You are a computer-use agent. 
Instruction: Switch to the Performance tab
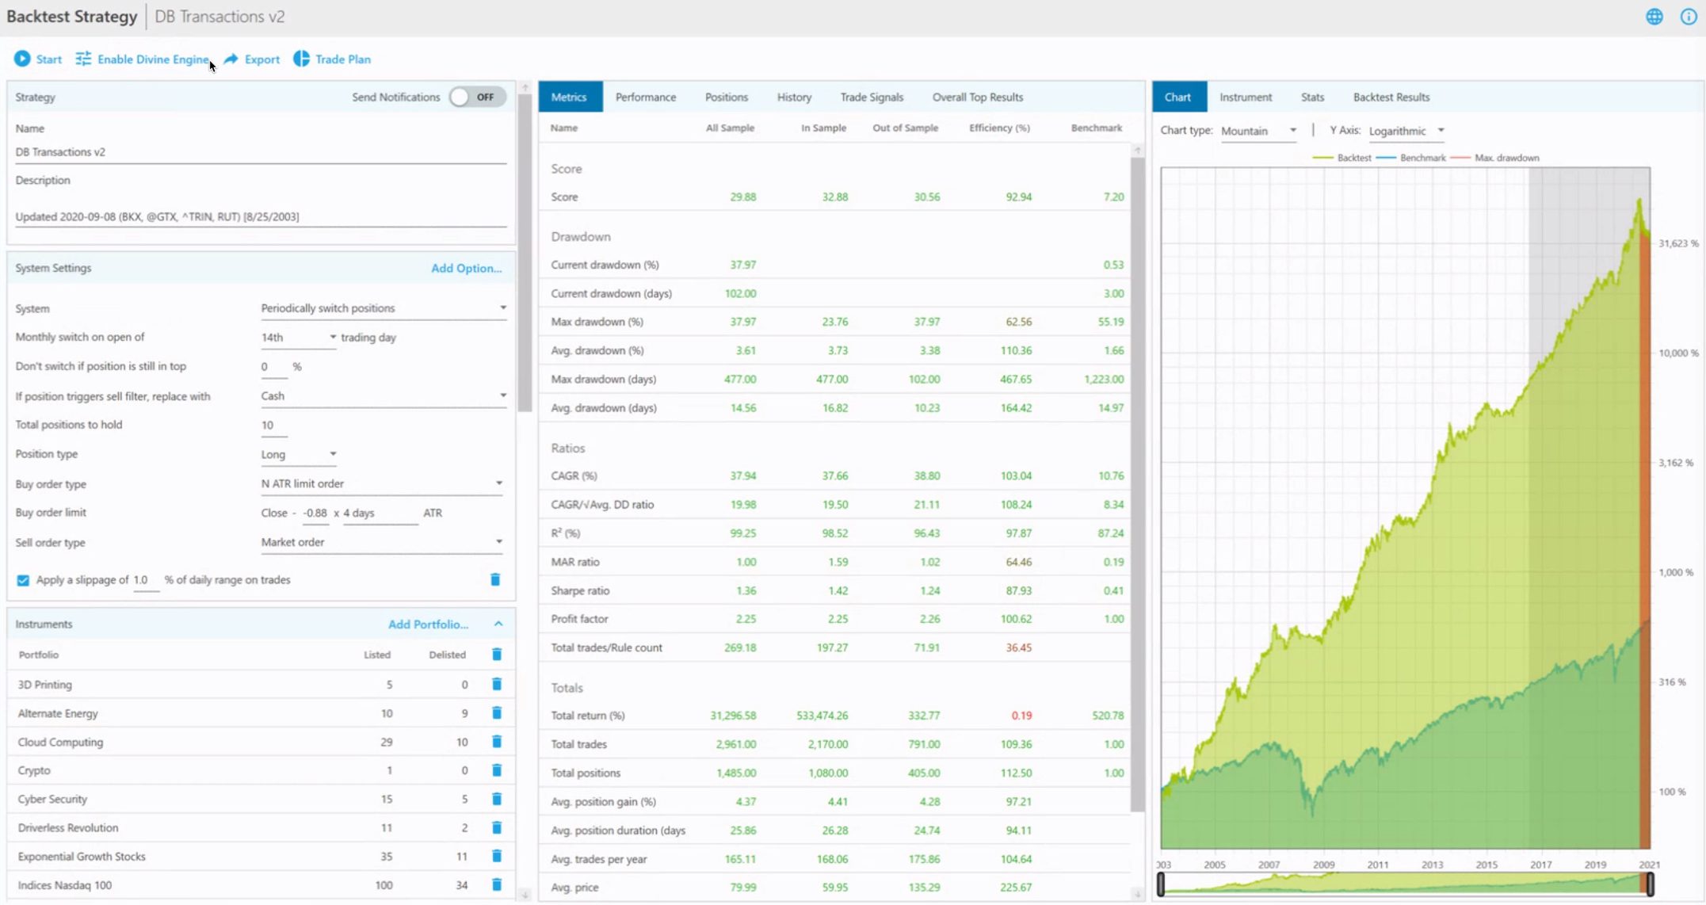click(645, 97)
